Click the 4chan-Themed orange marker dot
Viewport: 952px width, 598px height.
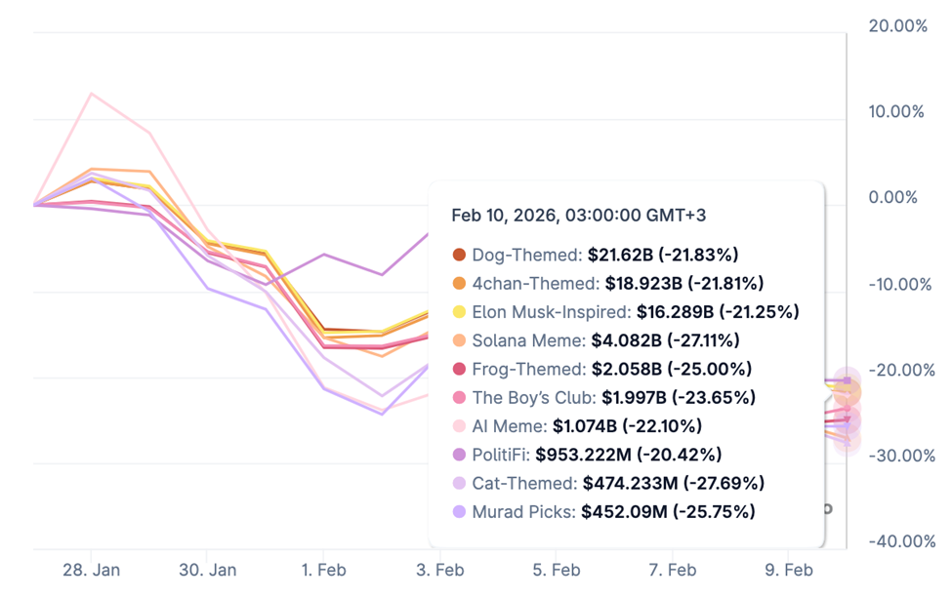[x=459, y=284]
